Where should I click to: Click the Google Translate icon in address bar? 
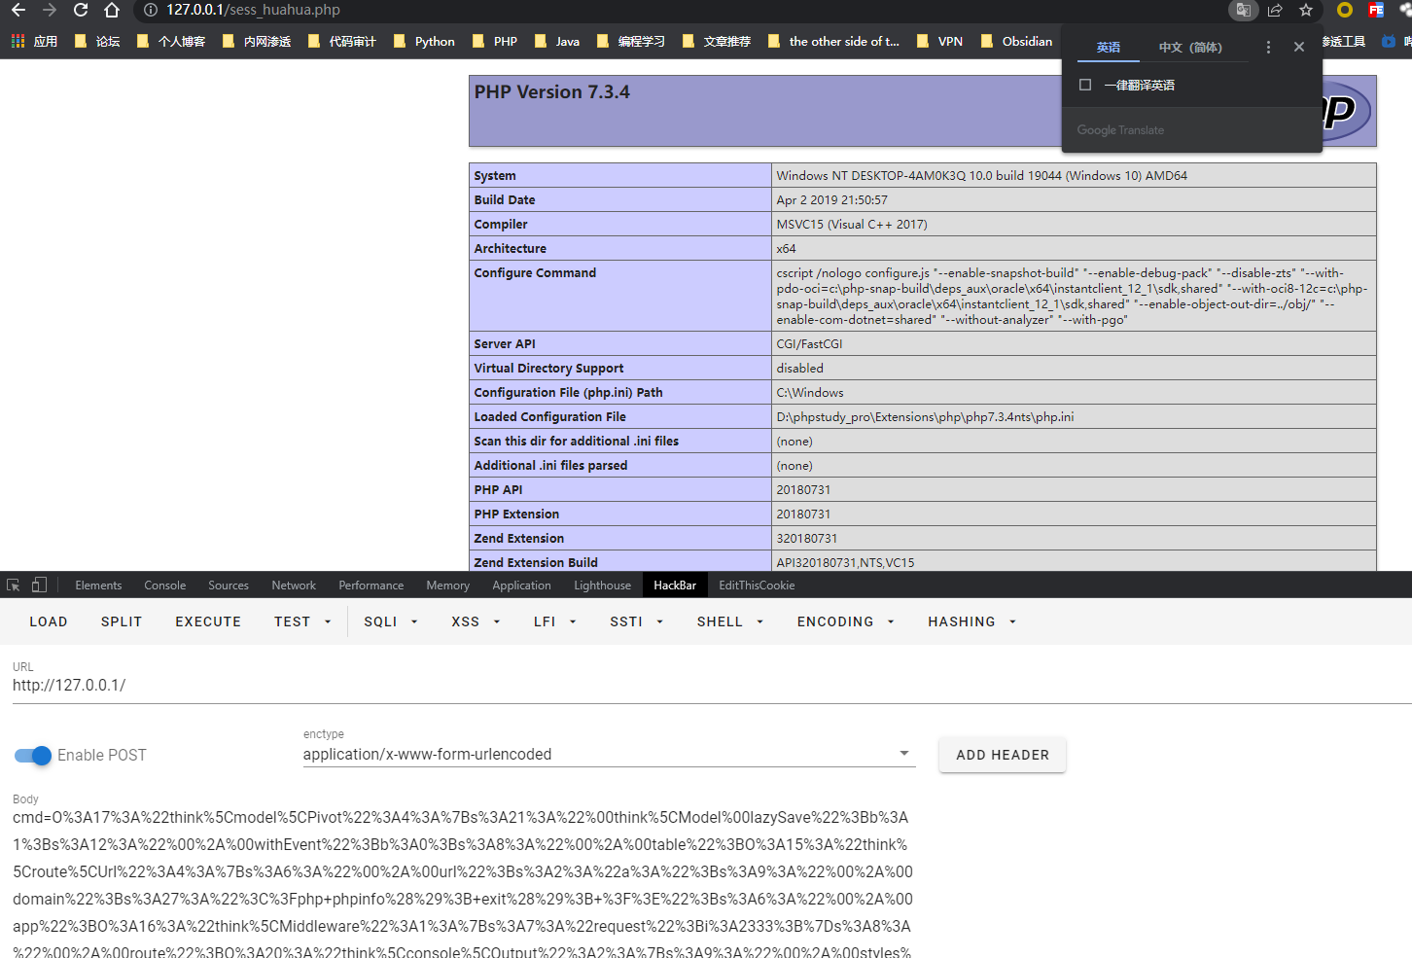(1243, 10)
